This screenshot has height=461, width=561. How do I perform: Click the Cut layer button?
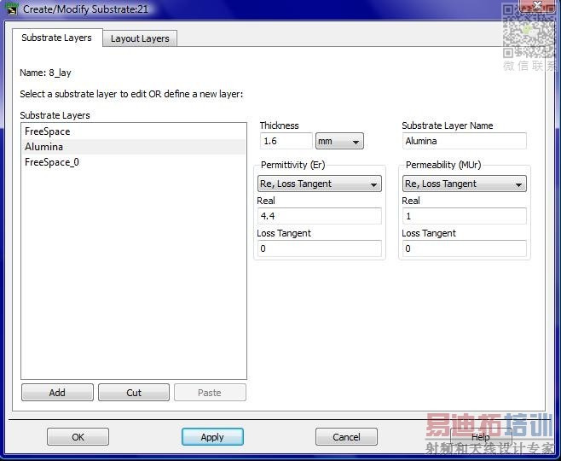pyautogui.click(x=134, y=393)
